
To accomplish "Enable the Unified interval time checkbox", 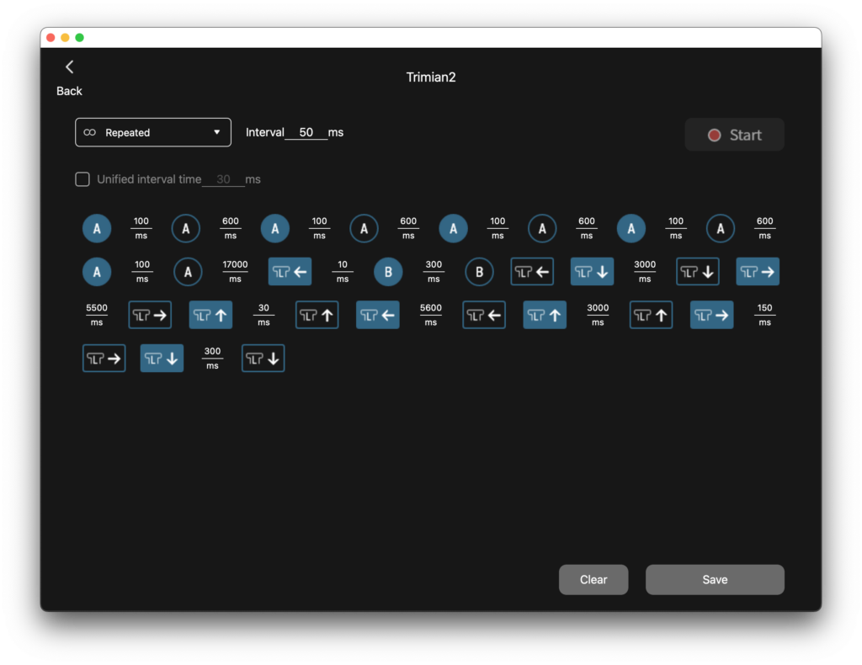I will point(82,179).
